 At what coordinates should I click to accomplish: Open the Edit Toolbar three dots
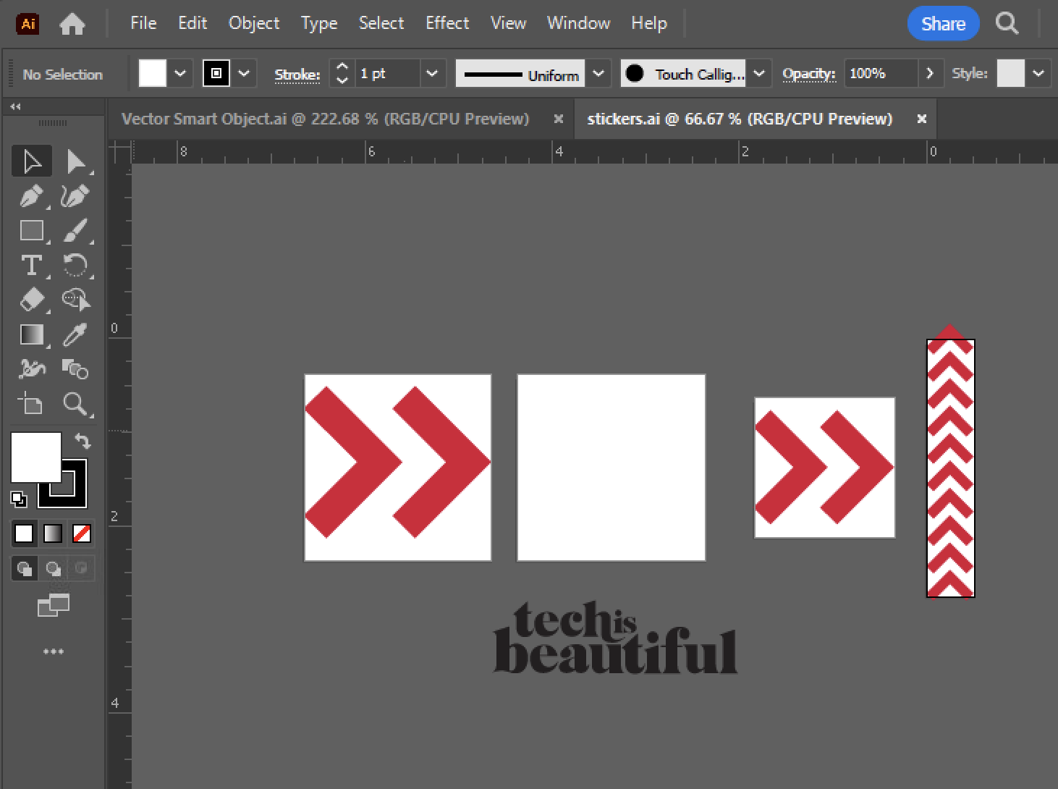pos(53,651)
